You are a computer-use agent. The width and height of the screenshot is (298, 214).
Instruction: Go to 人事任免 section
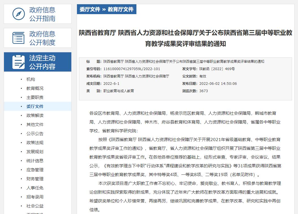point(35,188)
